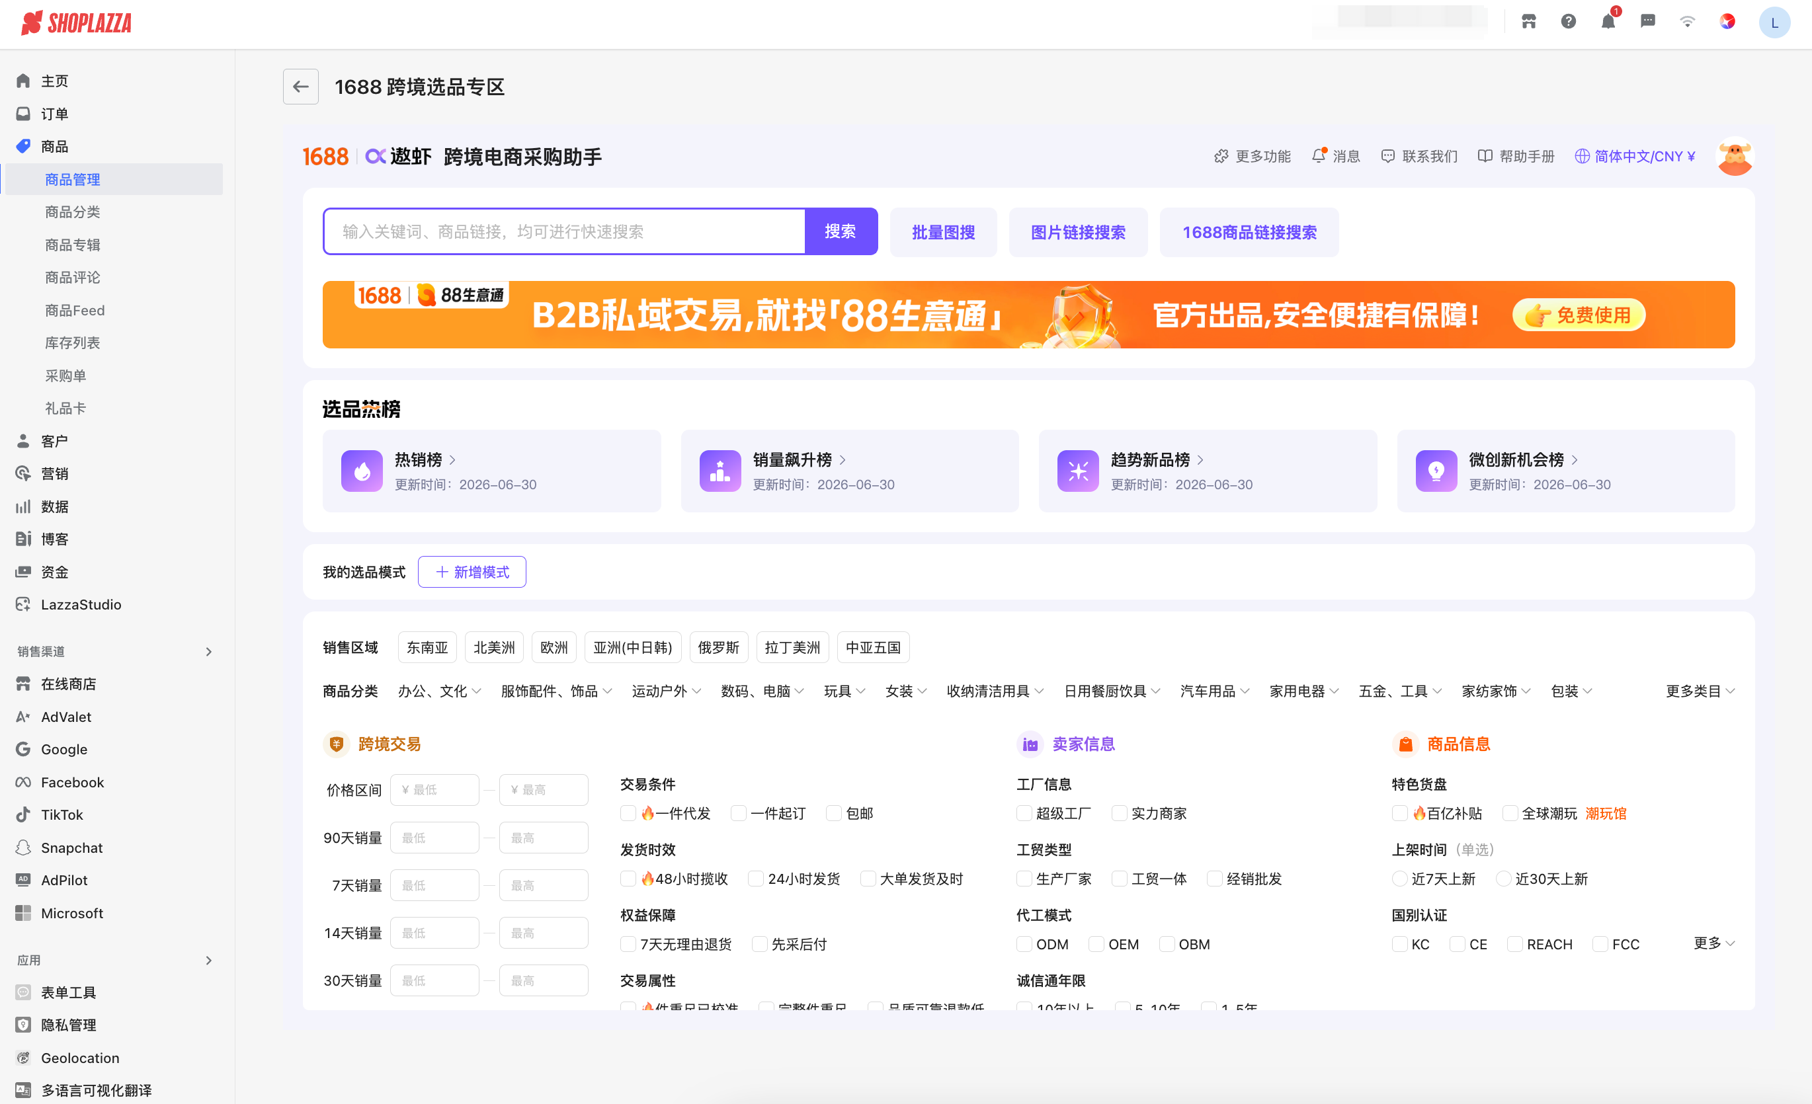The width and height of the screenshot is (1812, 1104).
Task: Click 1688商品链接搜索 button
Action: coord(1249,232)
